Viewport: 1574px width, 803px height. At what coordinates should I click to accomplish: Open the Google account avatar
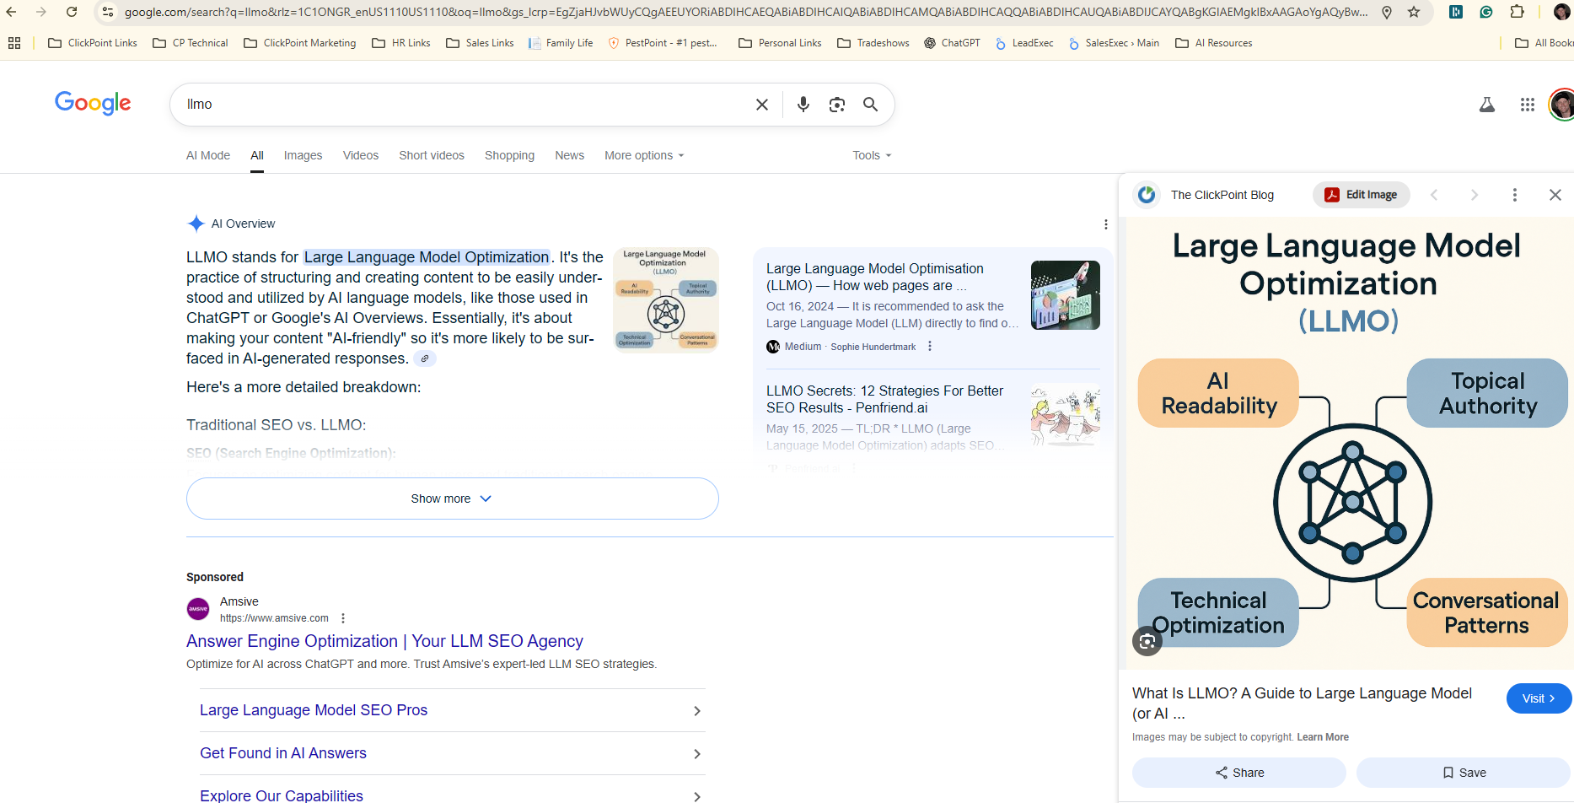(1562, 105)
